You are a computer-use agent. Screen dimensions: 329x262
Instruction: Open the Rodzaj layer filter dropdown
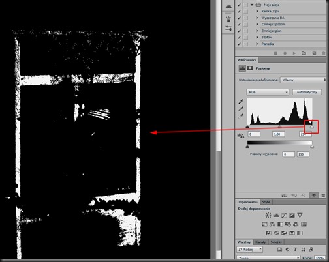[x=250, y=250]
